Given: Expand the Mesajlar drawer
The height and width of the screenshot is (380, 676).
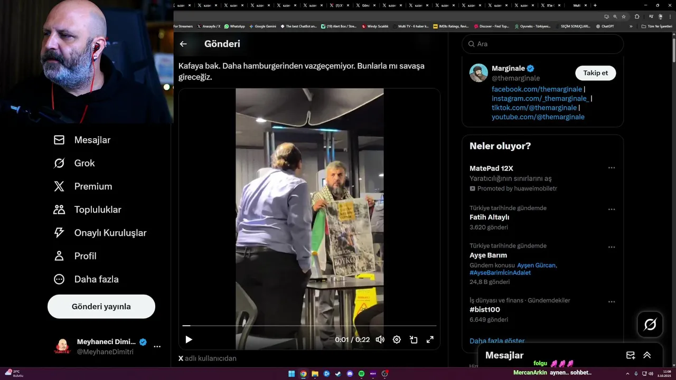Looking at the screenshot, I should (x=647, y=355).
